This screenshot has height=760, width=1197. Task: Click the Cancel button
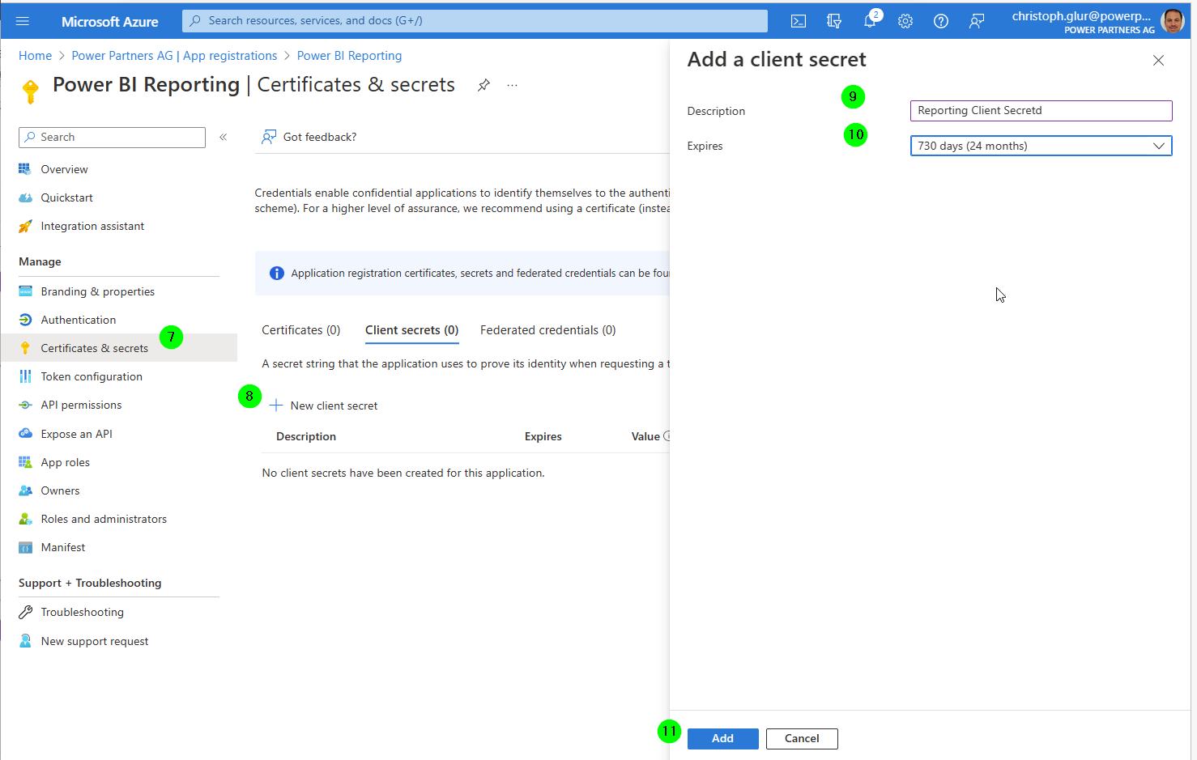pos(802,738)
